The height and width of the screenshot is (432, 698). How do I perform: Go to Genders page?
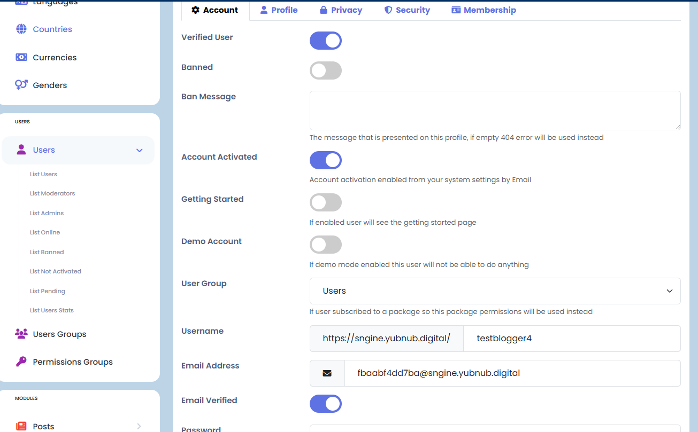50,85
